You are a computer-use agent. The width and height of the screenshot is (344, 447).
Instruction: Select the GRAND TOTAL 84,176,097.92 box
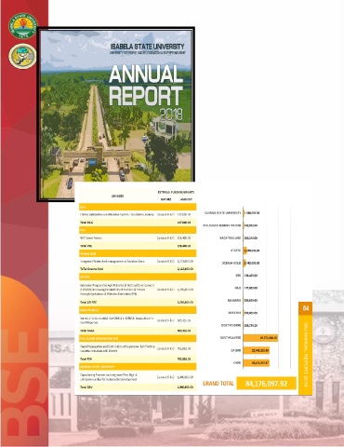pos(266,384)
